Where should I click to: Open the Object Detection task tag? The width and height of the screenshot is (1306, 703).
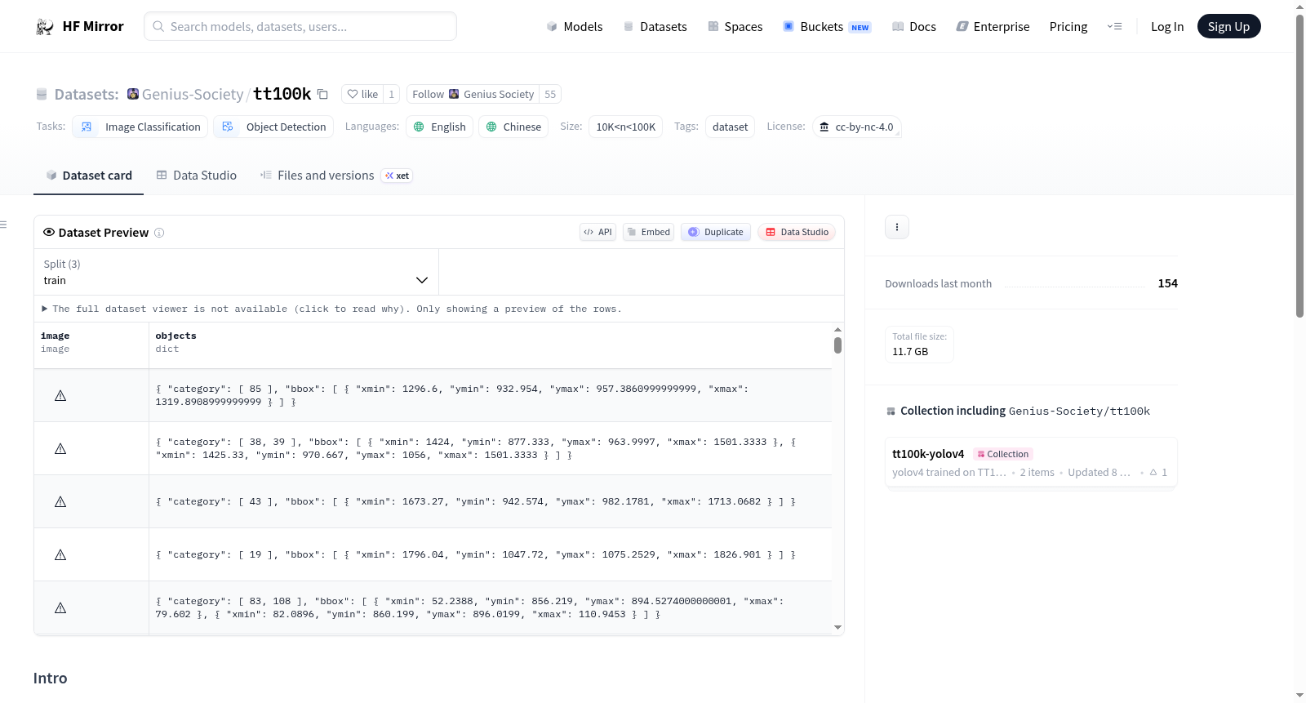point(273,127)
